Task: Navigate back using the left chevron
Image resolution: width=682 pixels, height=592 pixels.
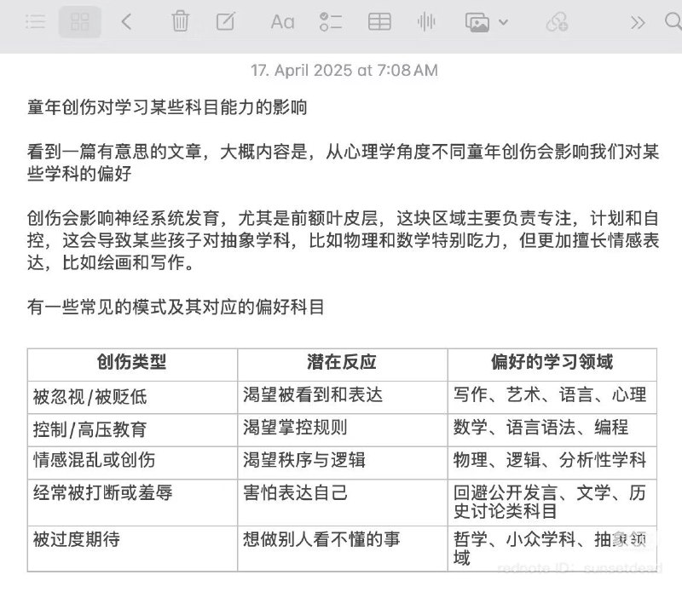Action: 128,21
